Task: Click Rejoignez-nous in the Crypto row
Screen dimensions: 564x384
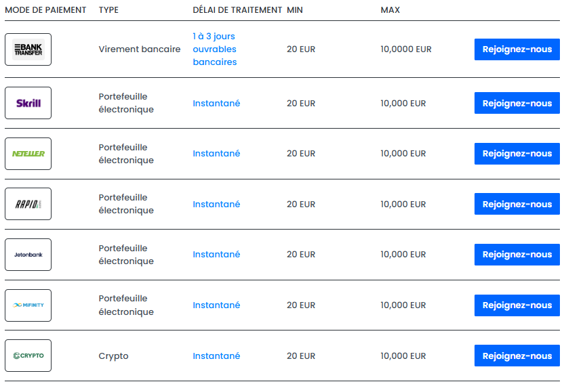Action: pos(517,356)
